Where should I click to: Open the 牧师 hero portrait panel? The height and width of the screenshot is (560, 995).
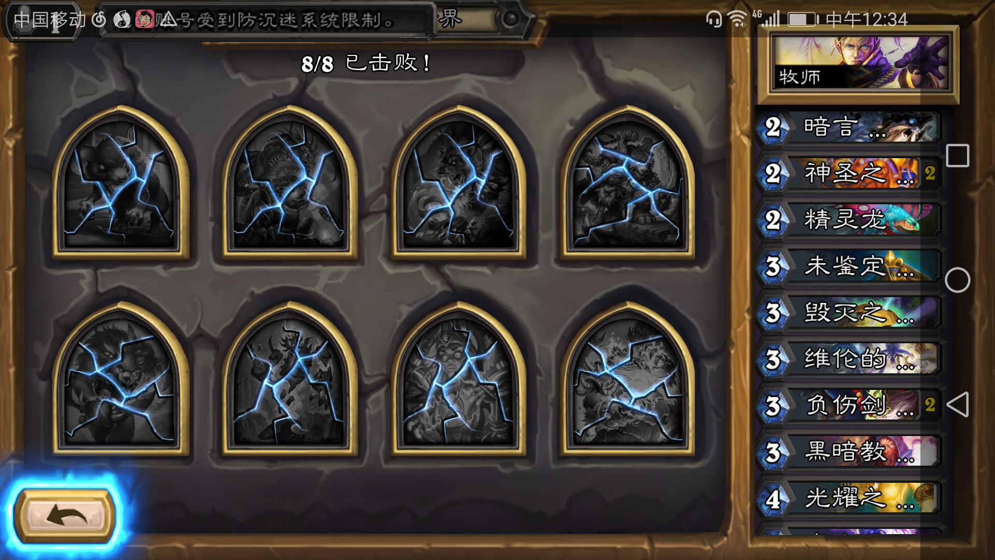[859, 64]
